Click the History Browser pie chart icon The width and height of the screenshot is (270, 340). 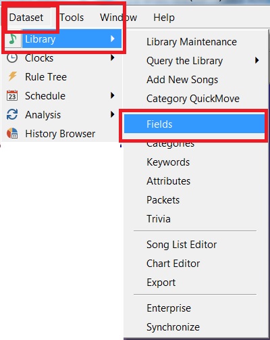tap(12, 133)
